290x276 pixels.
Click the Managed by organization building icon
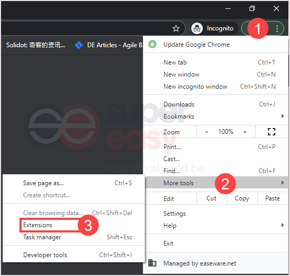point(152,263)
